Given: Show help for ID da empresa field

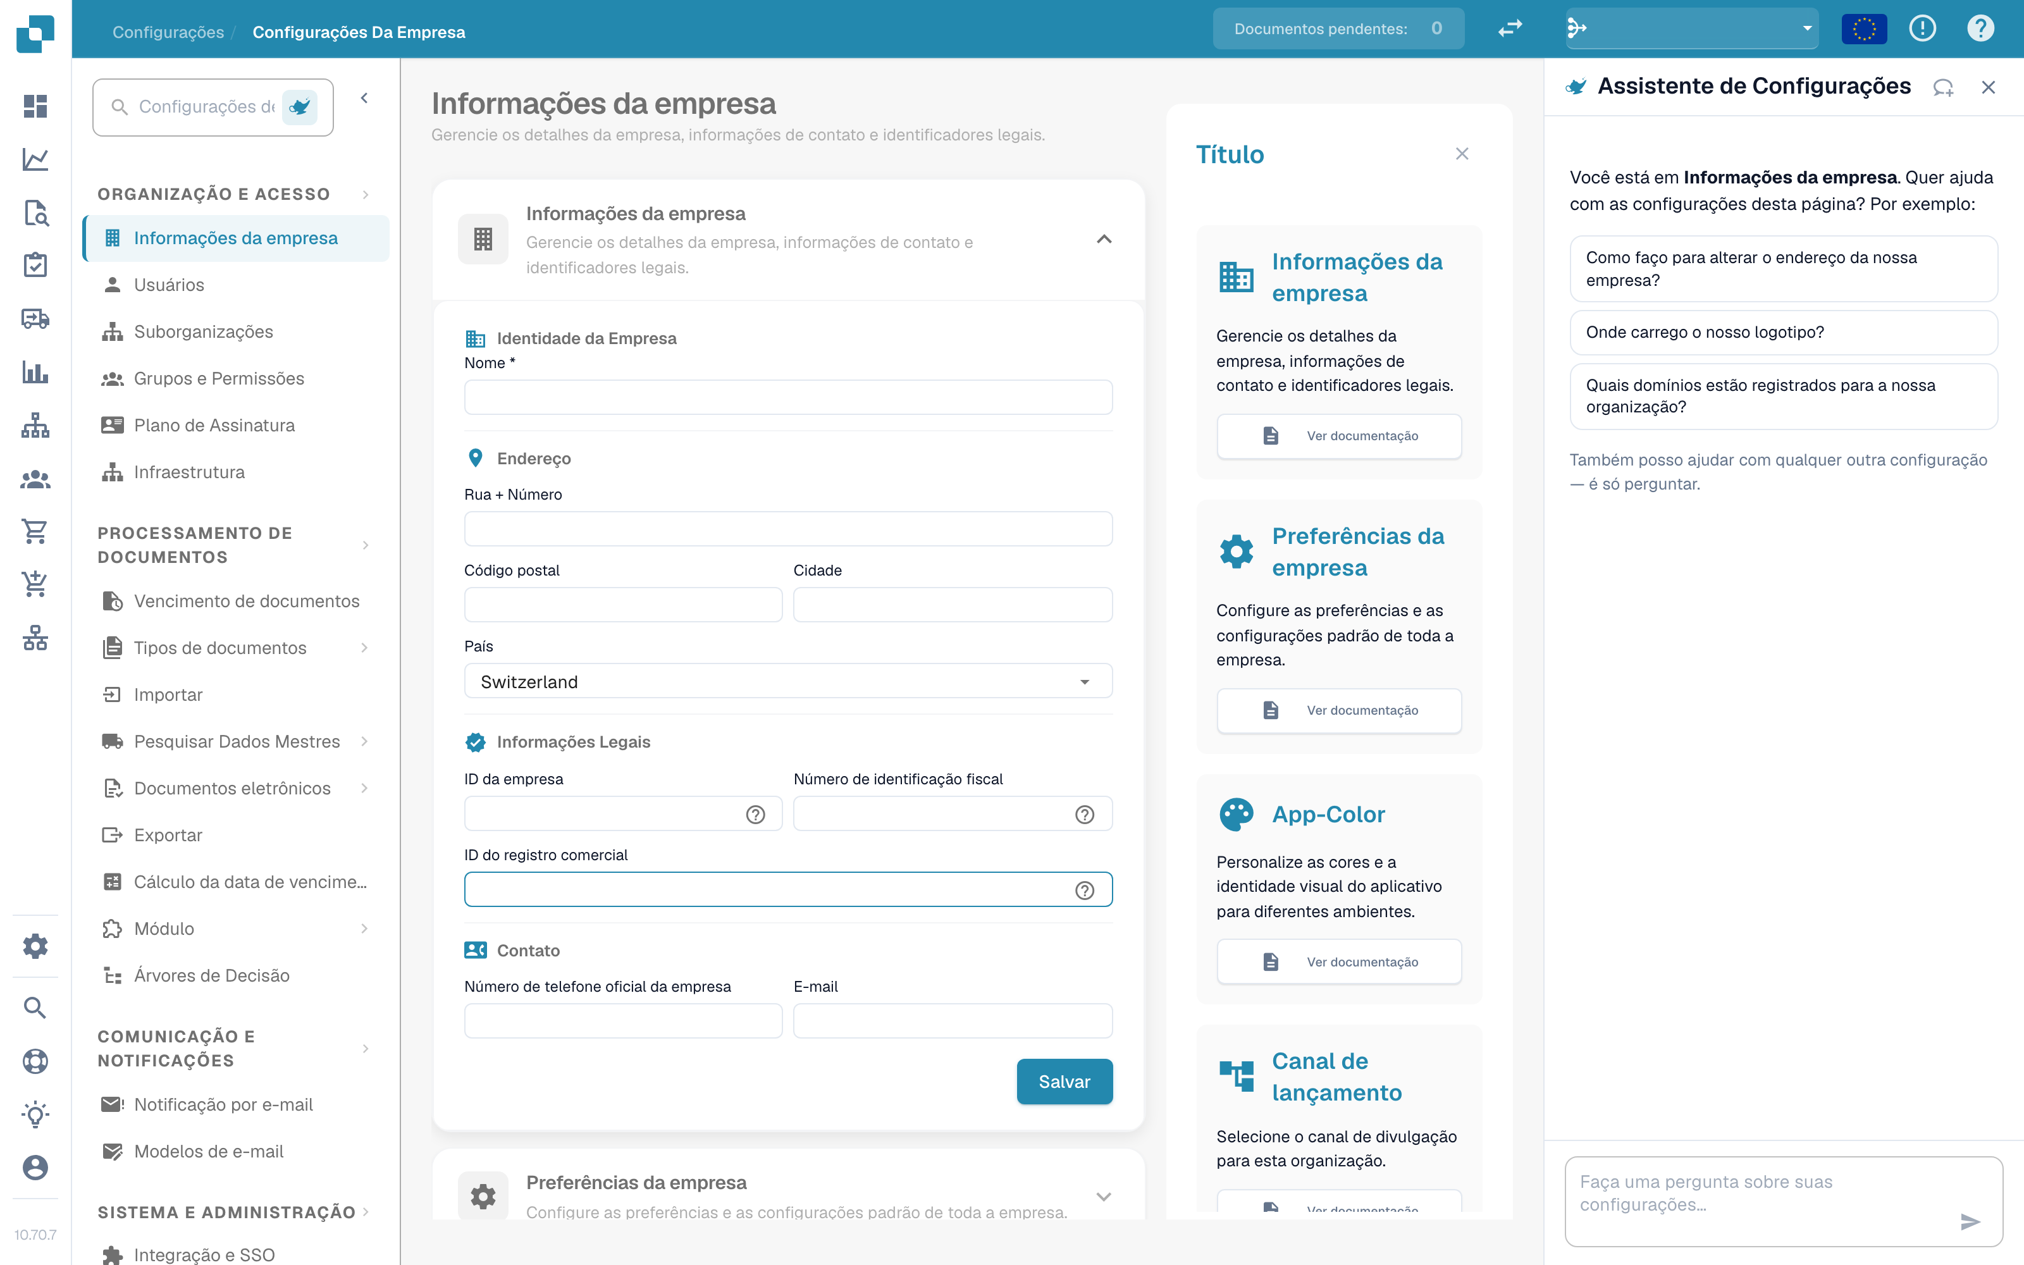Looking at the screenshot, I should 755,814.
